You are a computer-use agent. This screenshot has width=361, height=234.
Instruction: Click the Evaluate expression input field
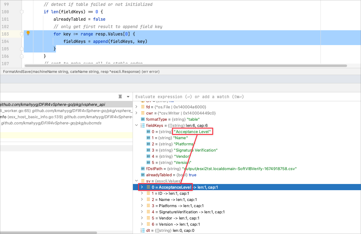(246, 97)
